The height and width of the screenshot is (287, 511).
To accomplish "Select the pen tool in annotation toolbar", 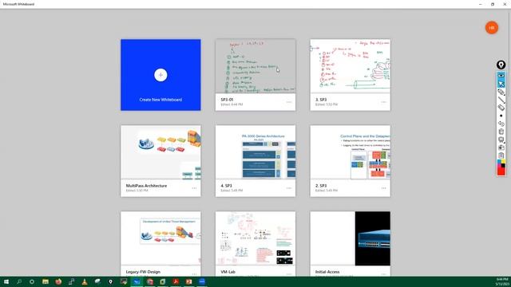I will pos(501,92).
